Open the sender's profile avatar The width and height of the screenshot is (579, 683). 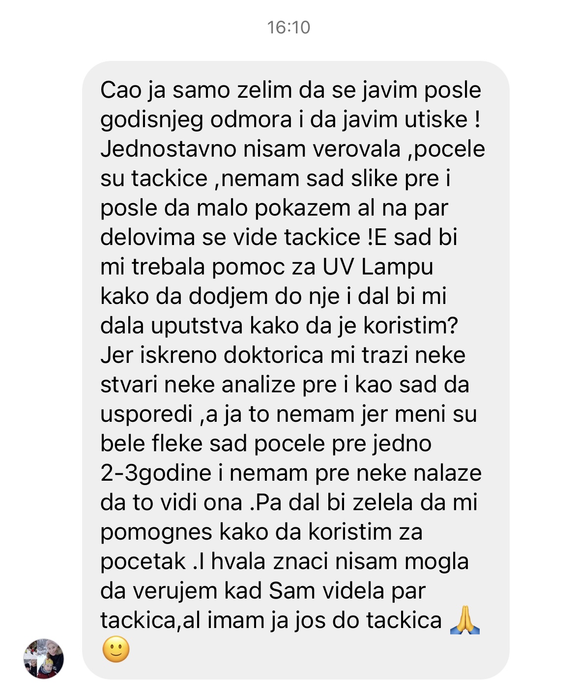pyautogui.click(x=44, y=658)
